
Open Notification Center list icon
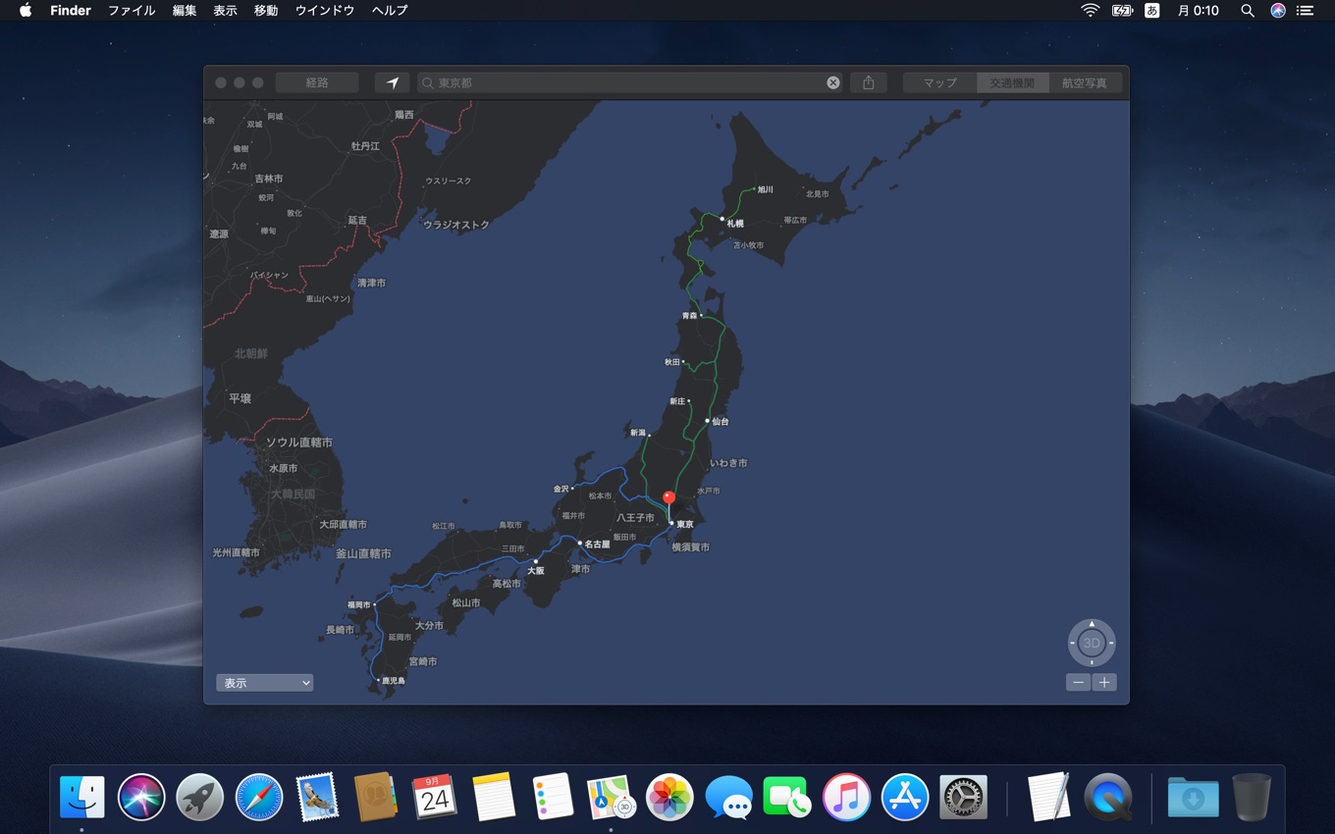(x=1305, y=11)
